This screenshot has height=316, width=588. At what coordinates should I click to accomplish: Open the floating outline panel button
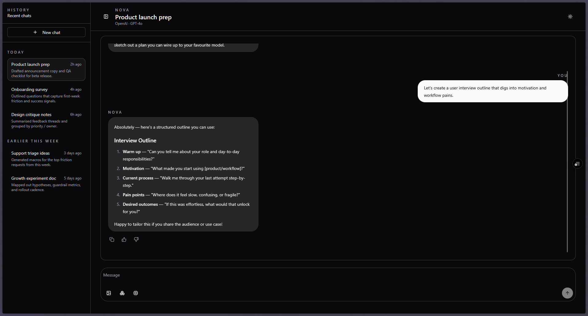click(577, 164)
